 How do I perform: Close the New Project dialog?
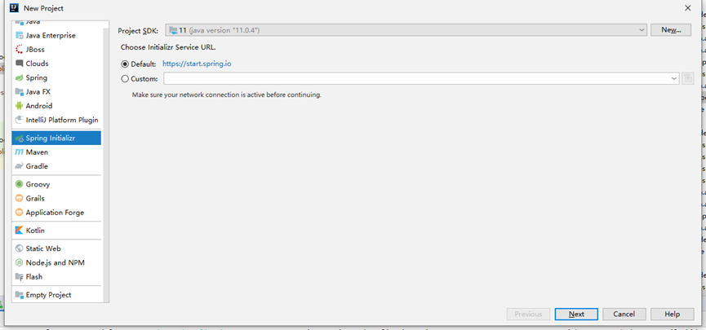[x=687, y=7]
